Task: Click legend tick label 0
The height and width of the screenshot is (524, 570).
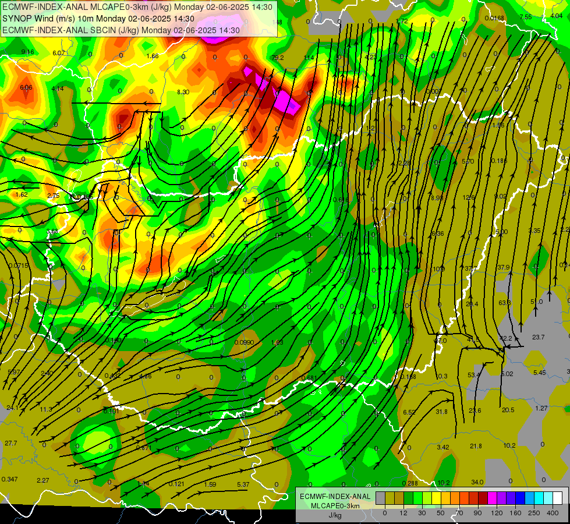Action: coord(385,513)
